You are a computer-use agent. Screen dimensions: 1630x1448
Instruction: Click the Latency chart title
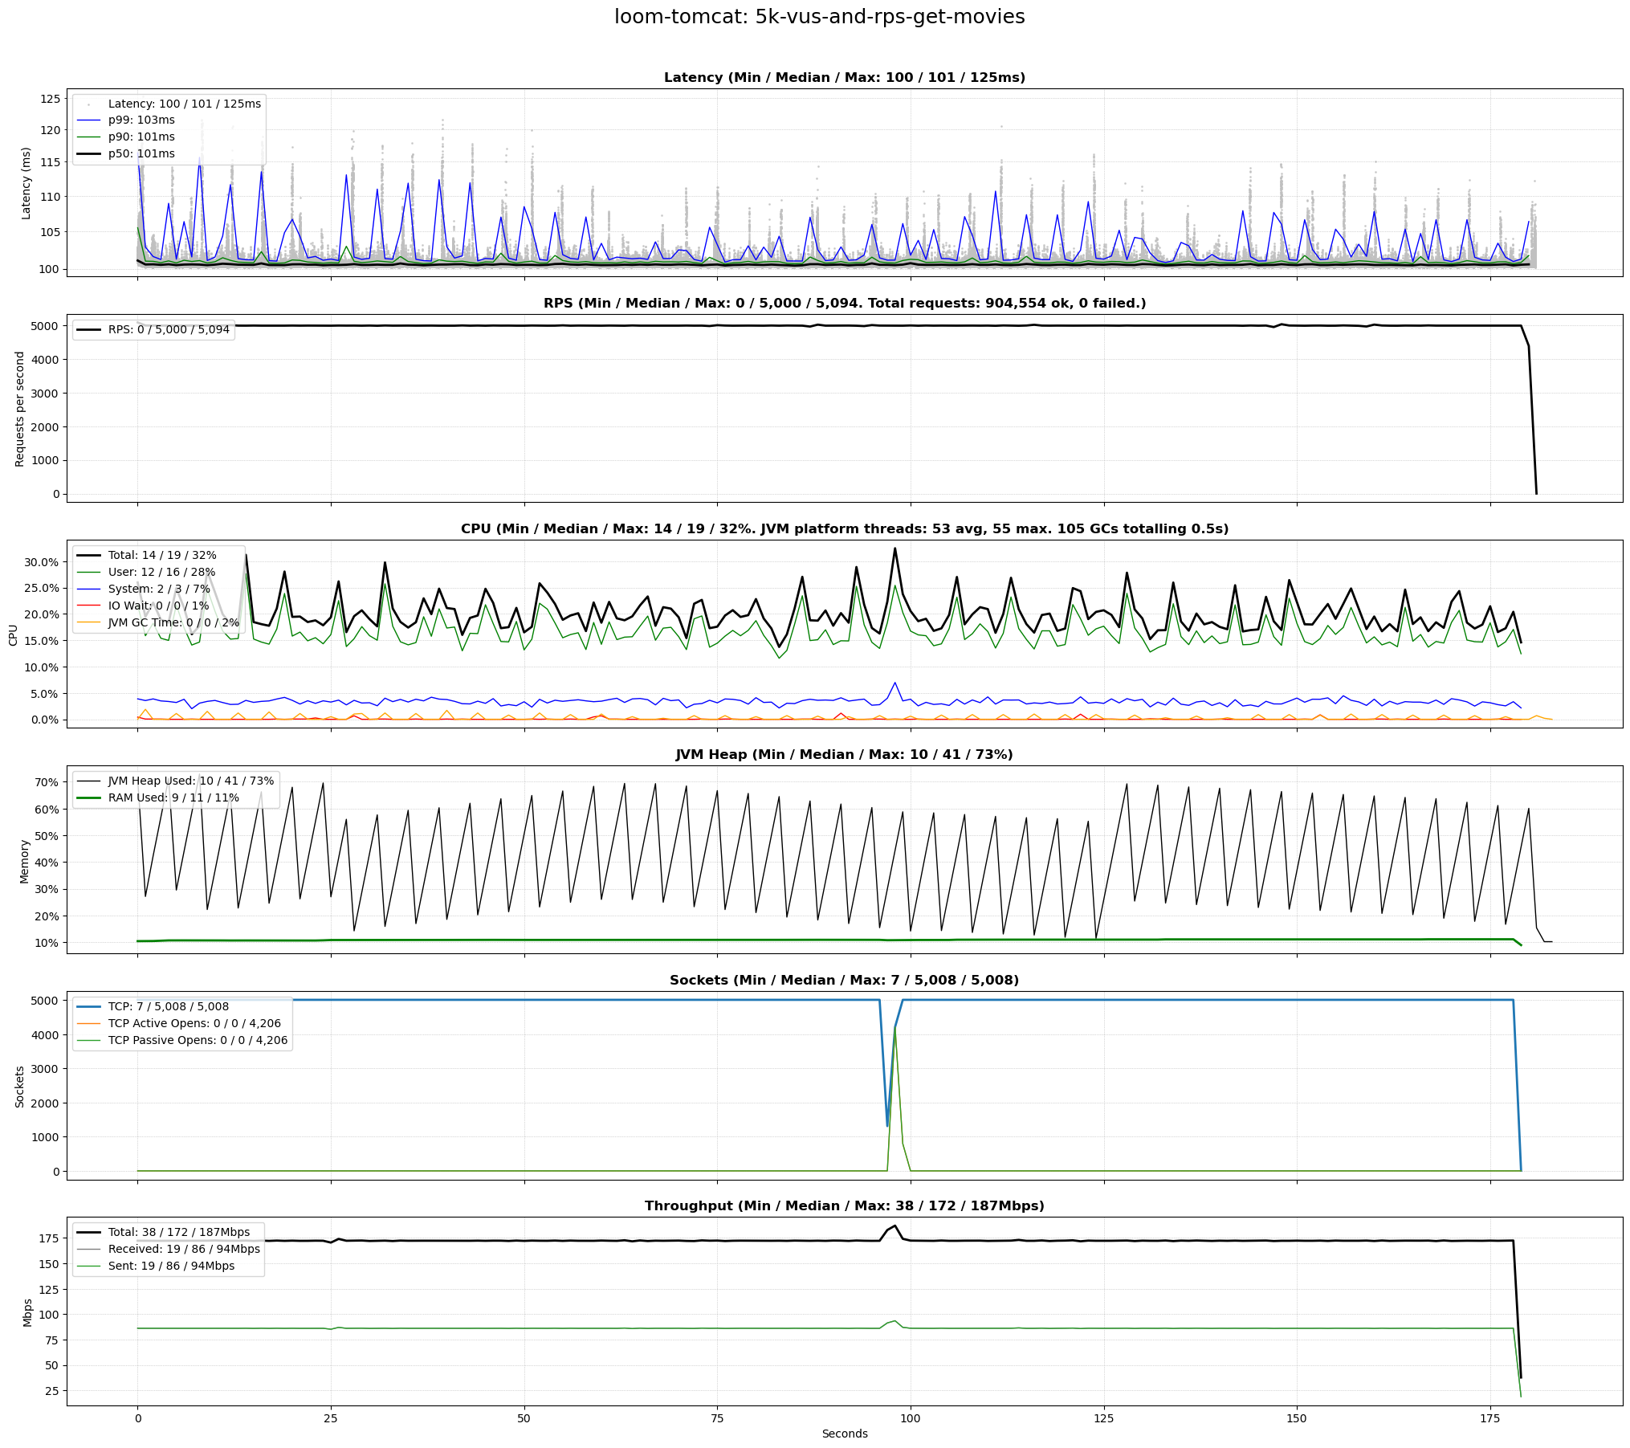(844, 78)
